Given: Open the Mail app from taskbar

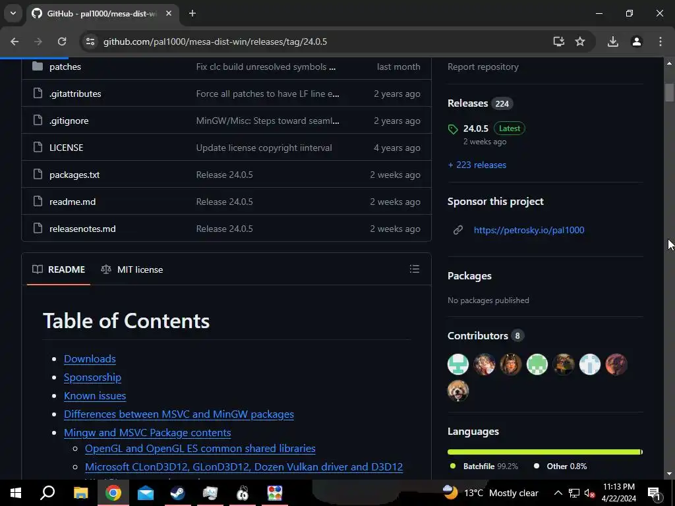Looking at the screenshot, I should (146, 493).
